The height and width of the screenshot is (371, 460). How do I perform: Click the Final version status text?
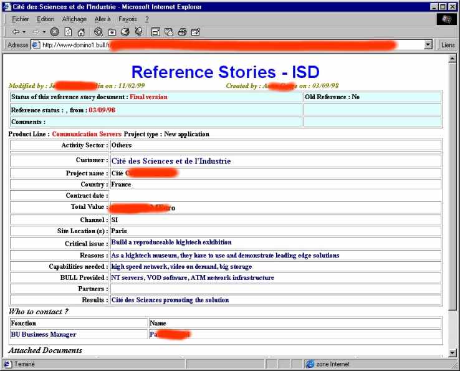pyautogui.click(x=148, y=97)
